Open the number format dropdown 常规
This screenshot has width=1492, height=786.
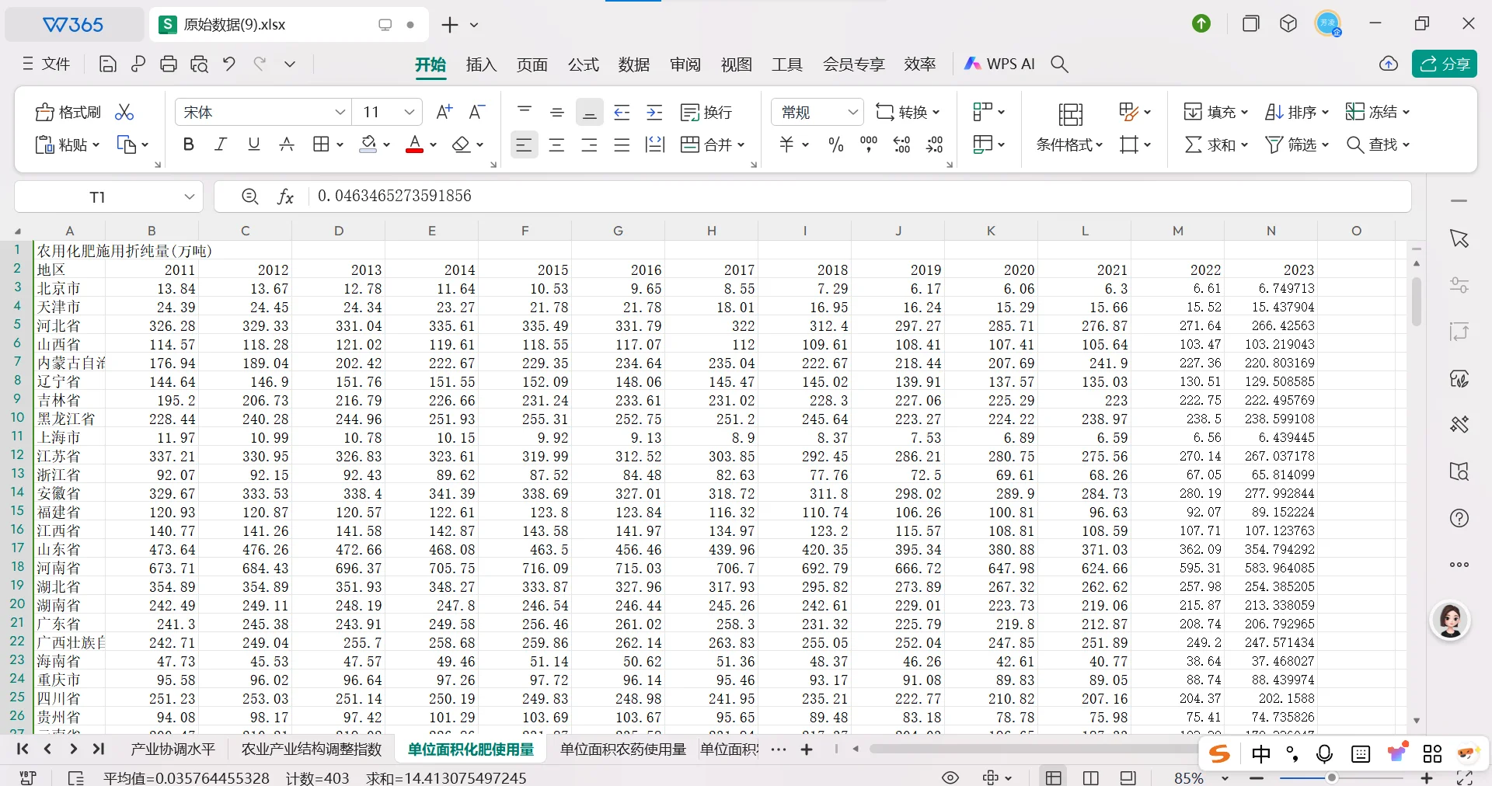point(852,113)
